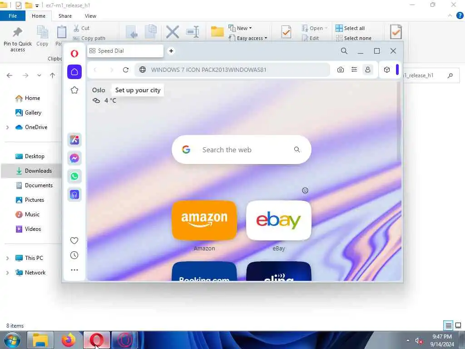This screenshot has height=349, width=465.
Task: Open the Amazon speed dial tile
Action: pyautogui.click(x=204, y=220)
